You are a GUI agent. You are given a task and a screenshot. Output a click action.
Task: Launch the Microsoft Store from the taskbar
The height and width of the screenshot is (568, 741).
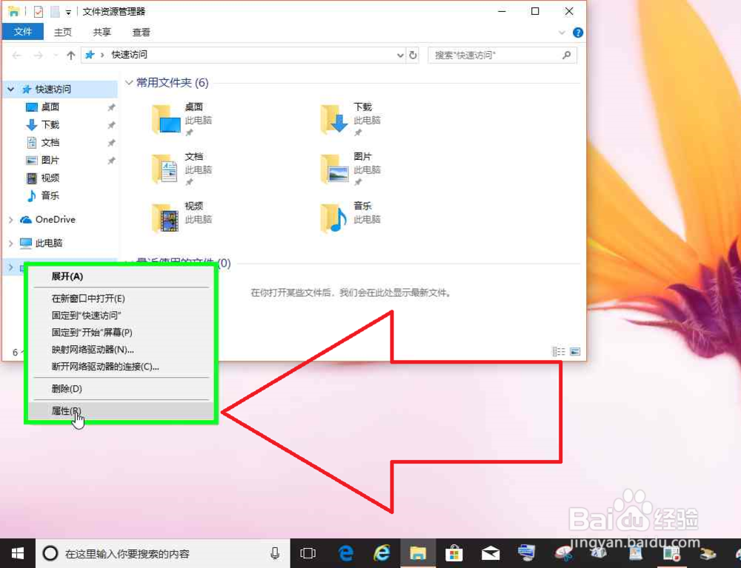(454, 553)
